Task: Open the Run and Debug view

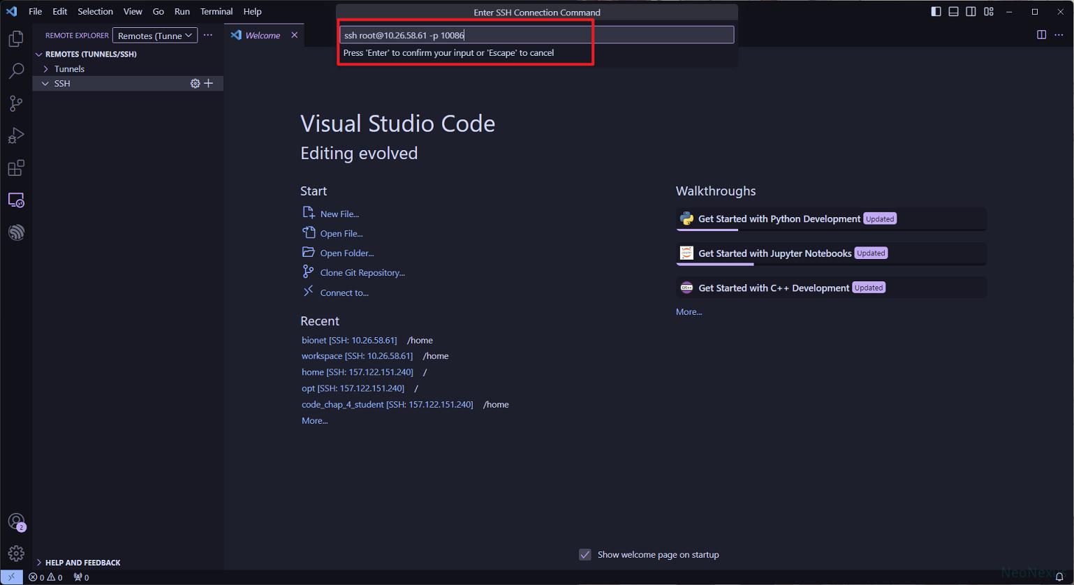Action: pos(16,135)
